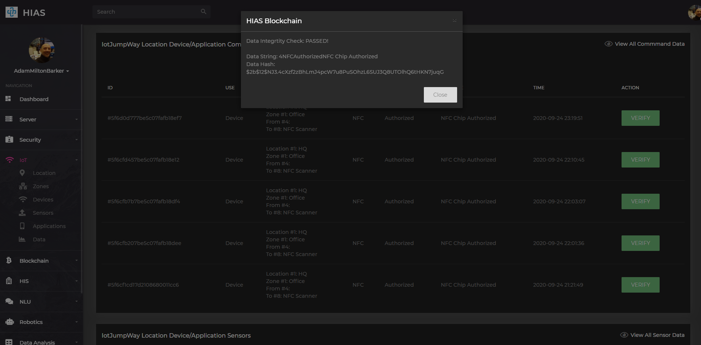This screenshot has width=701, height=345.
Task: Click the Data chart icon
Action: pos(22,239)
